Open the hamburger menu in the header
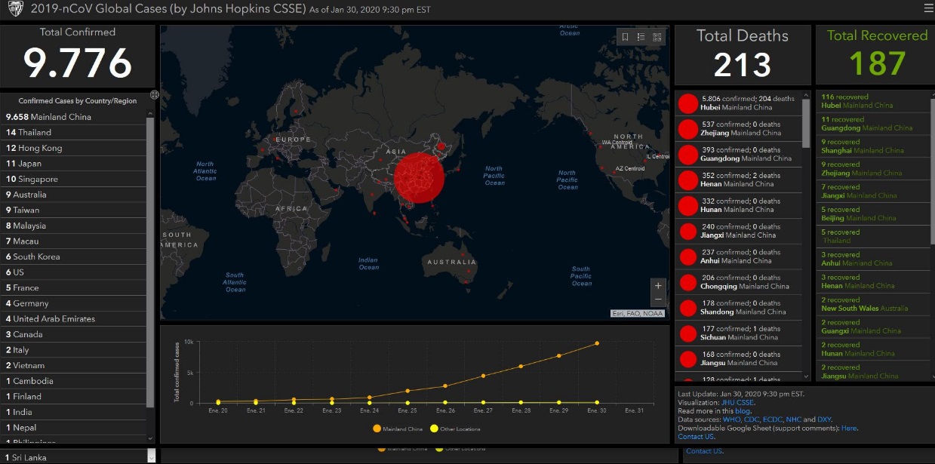Viewport: 935px width, 464px height. 927,9
